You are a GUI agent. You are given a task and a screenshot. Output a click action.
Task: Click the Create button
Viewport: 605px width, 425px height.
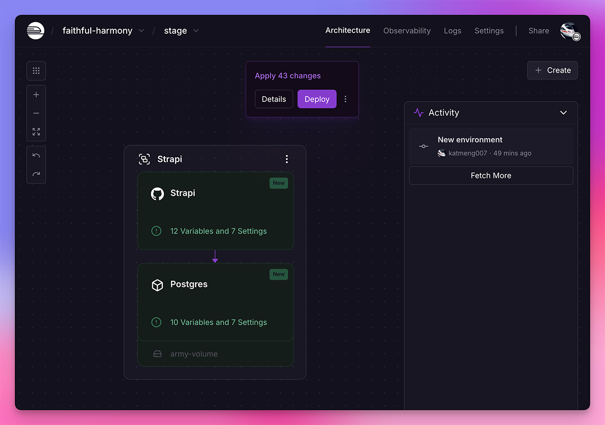(x=553, y=71)
